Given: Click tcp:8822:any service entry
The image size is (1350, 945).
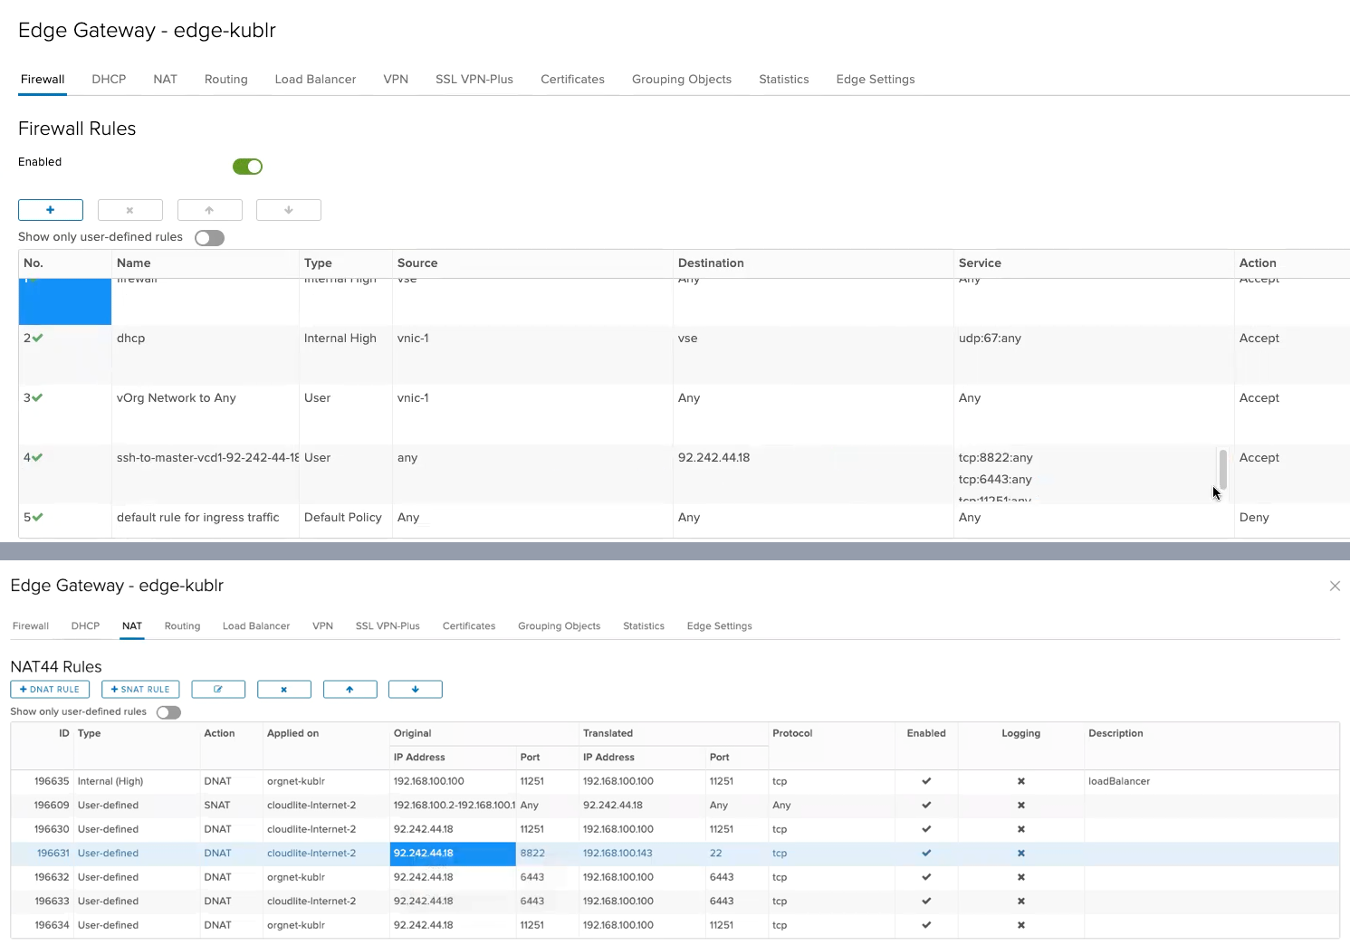Looking at the screenshot, I should pos(996,458).
